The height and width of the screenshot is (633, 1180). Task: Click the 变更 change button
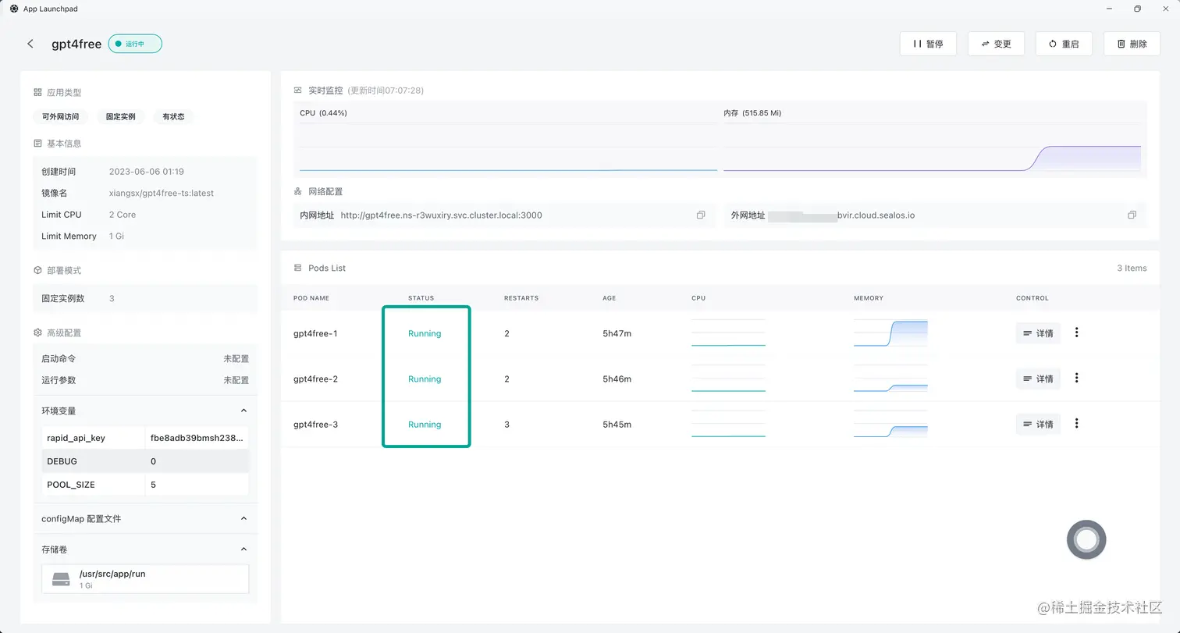pyautogui.click(x=996, y=44)
